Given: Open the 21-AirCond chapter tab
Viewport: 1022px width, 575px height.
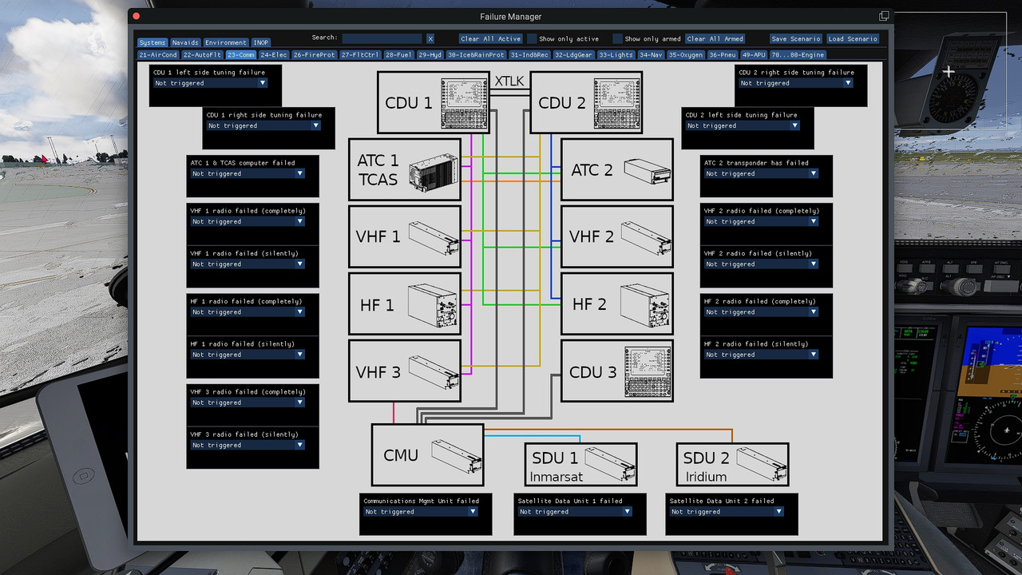Looking at the screenshot, I should pos(158,55).
